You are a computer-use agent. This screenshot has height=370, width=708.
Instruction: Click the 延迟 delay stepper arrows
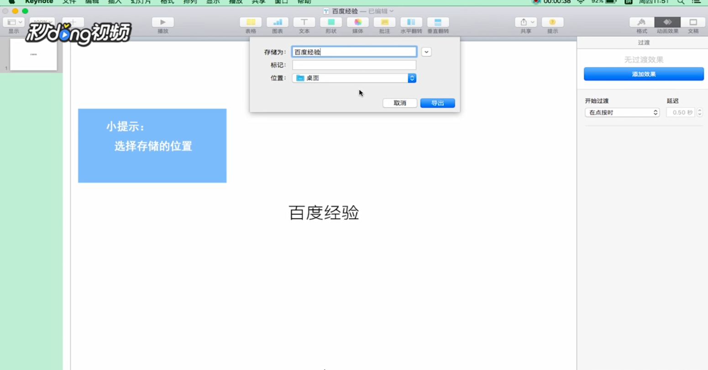(x=699, y=112)
